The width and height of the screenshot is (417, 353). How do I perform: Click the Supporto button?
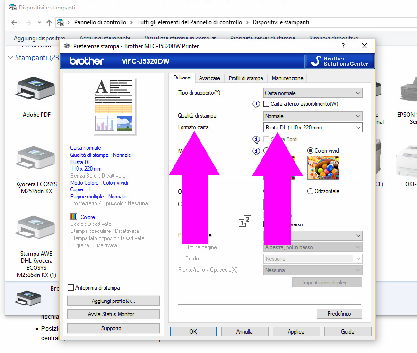(113, 328)
